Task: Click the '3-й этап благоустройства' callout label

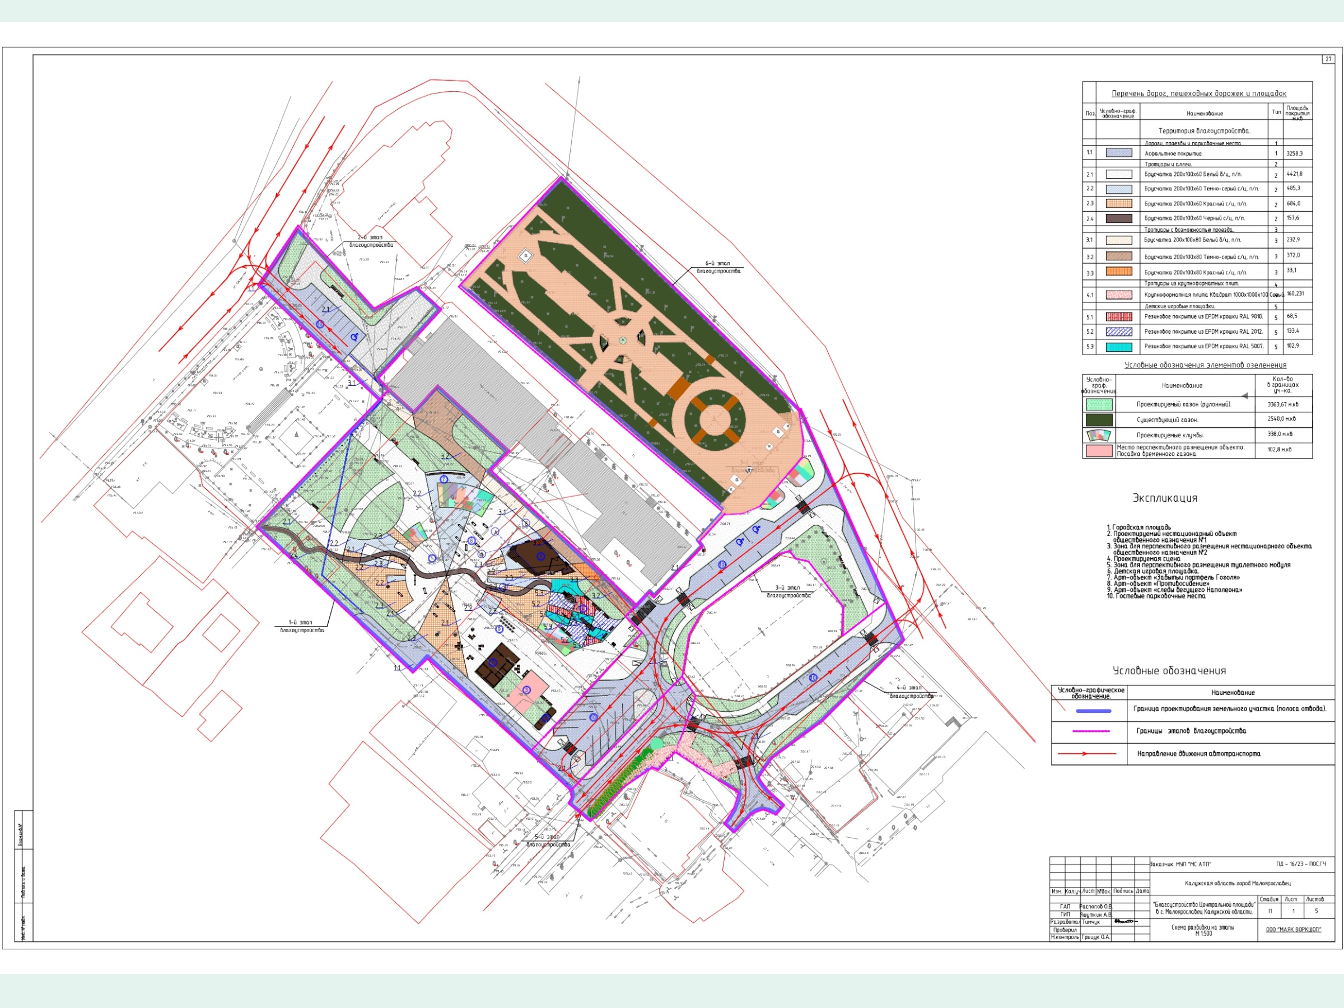Action: tap(788, 591)
